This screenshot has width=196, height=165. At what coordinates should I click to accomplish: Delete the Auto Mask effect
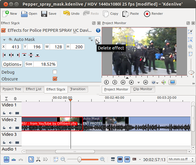(x=97, y=40)
